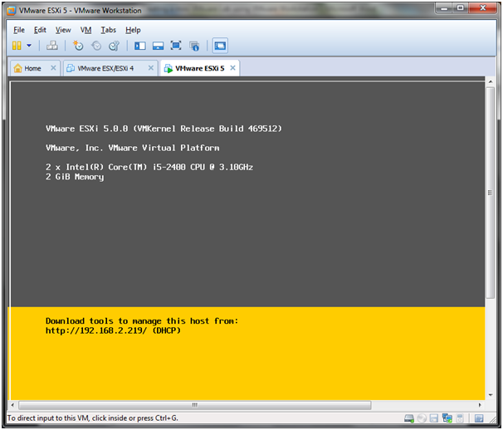The image size is (503, 430).
Task: Click the vertical scrollbar thumb
Action: 491,193
